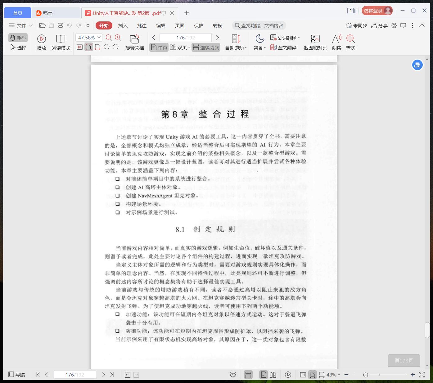Click the redo icon
433x383 pixels.
pyautogui.click(x=79, y=25)
